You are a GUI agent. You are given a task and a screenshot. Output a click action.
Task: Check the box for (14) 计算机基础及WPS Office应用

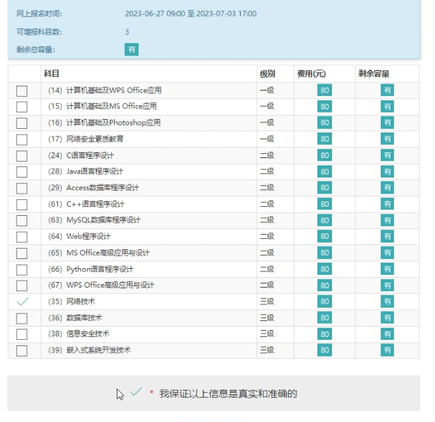pos(22,91)
